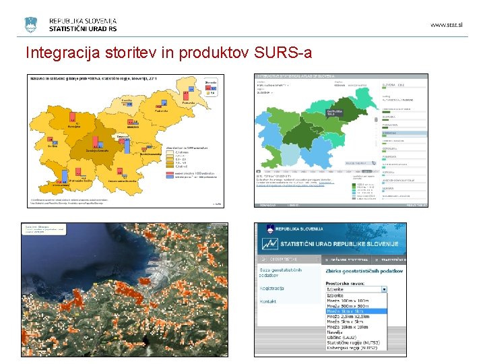This screenshot has width=485, height=364.
Task: Click the highlighted year on the atlas timeline
Action: click(367, 171)
